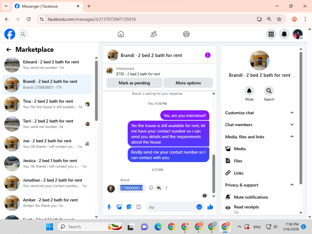
Task: Open a new browser tab
Action: [x=89, y=6]
